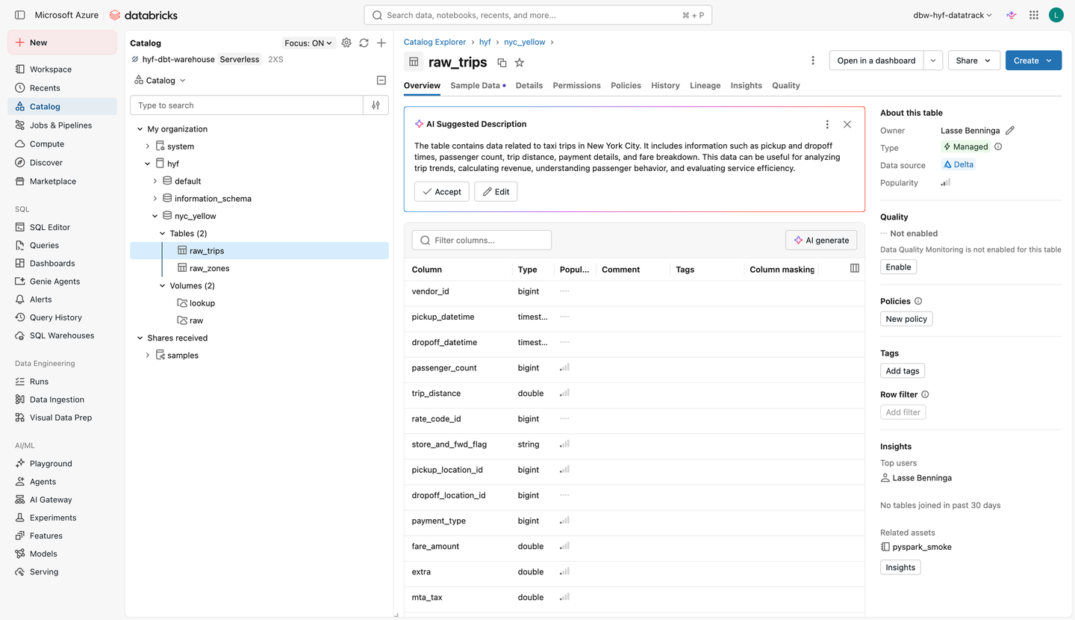Click New policy button
The height and width of the screenshot is (620, 1075).
906,319
